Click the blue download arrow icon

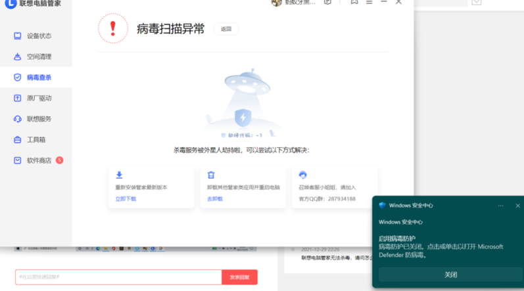pyautogui.click(x=119, y=175)
